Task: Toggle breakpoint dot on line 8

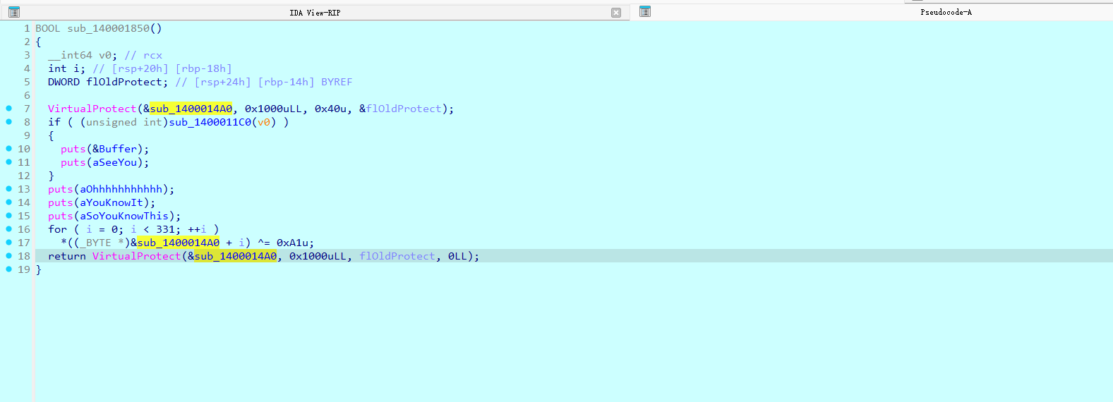Action: coord(9,122)
